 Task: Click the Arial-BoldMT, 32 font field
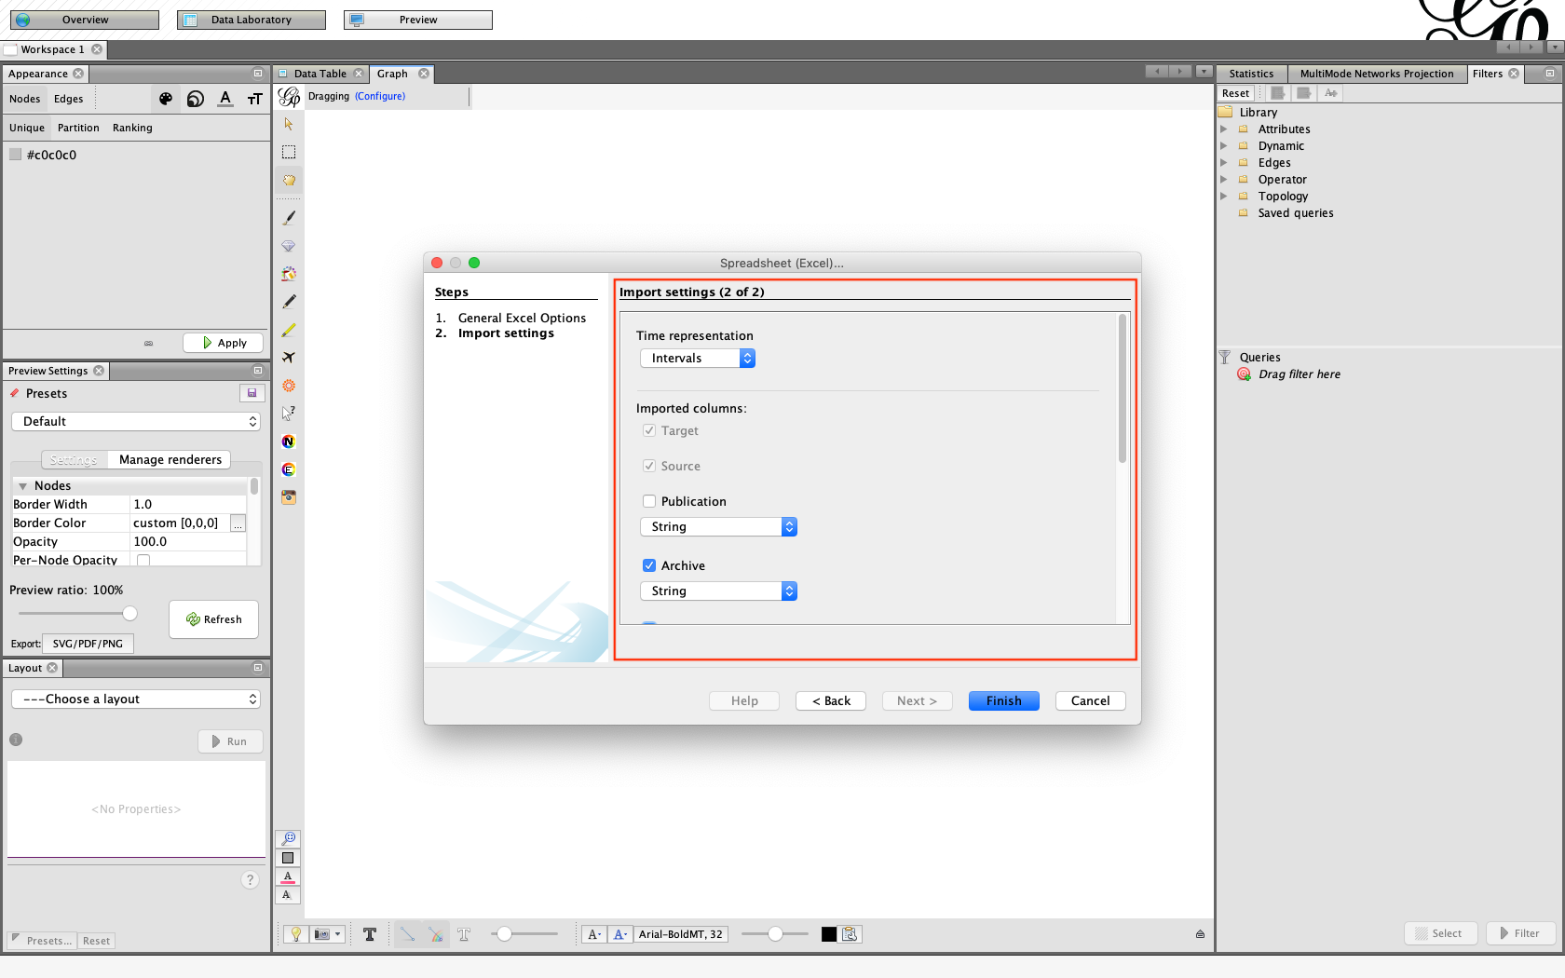click(x=681, y=934)
